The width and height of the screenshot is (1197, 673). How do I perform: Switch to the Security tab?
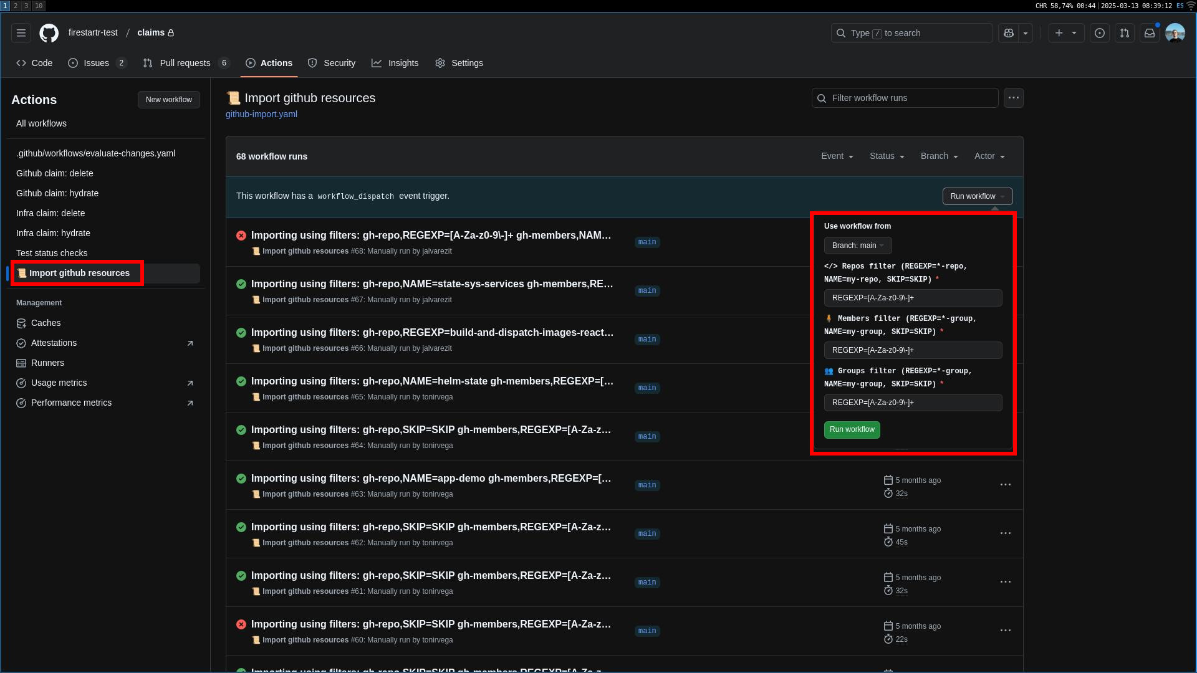tap(332, 63)
